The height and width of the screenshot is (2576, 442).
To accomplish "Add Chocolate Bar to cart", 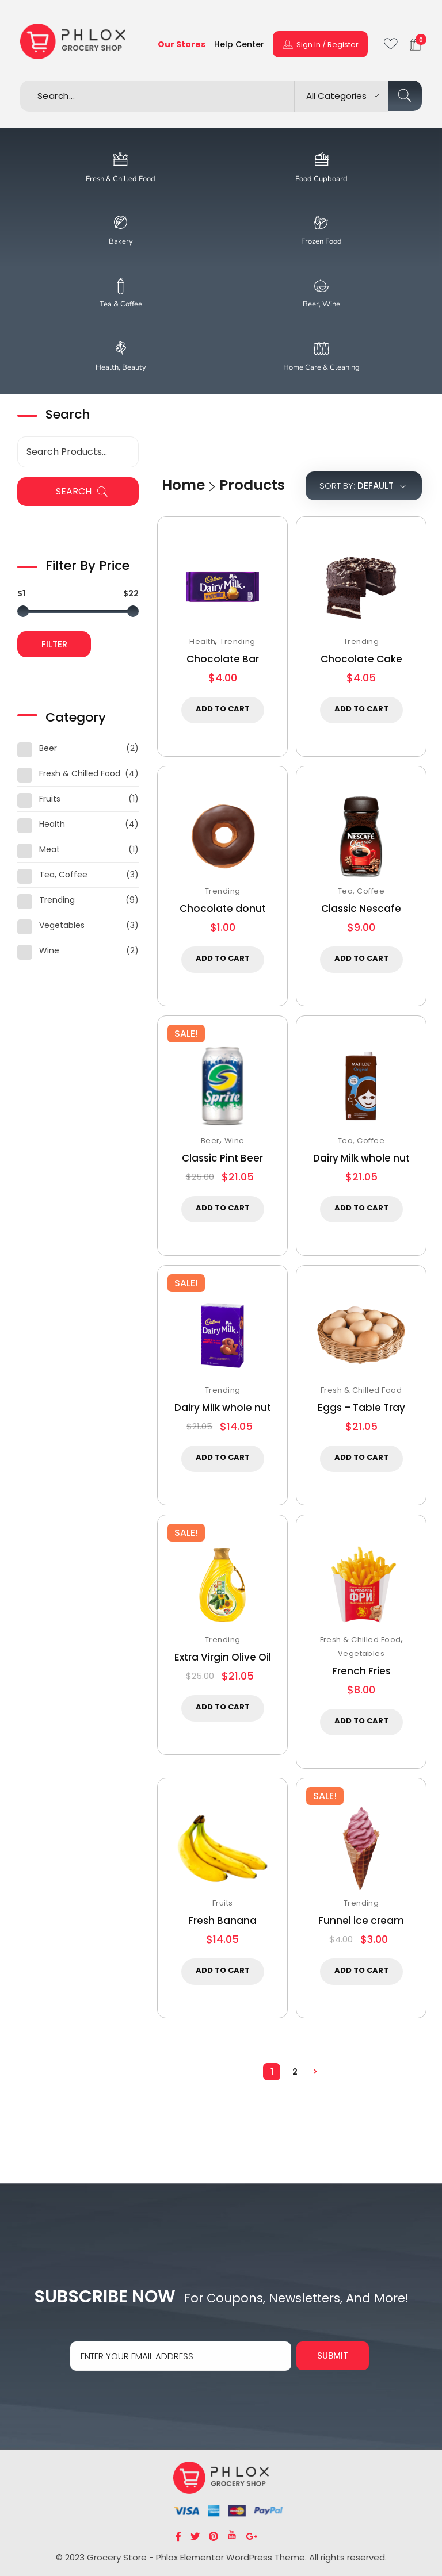I will click(222, 709).
